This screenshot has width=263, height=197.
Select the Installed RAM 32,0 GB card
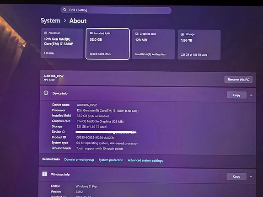[x=107, y=44]
